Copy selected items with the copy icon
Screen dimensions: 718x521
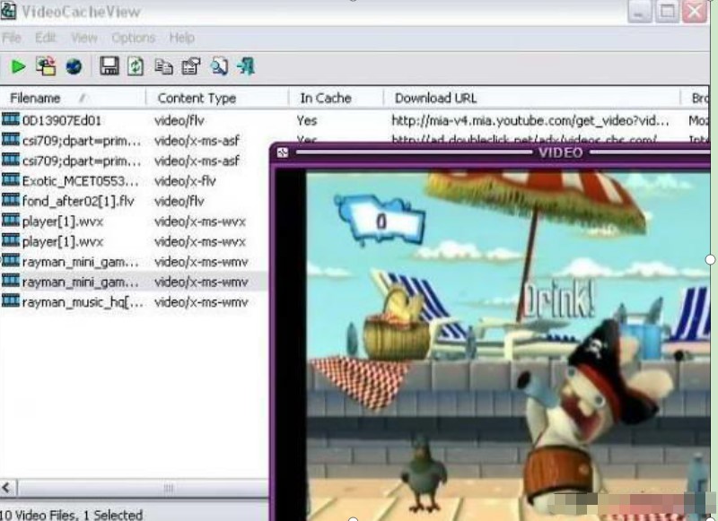coord(164,65)
